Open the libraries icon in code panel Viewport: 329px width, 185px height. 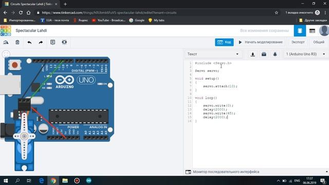pyautogui.click(x=264, y=54)
